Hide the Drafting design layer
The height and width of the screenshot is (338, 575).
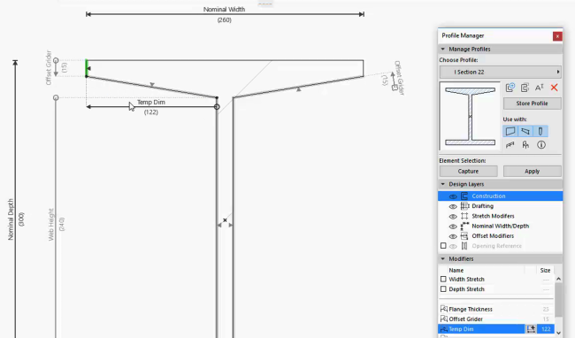point(453,206)
